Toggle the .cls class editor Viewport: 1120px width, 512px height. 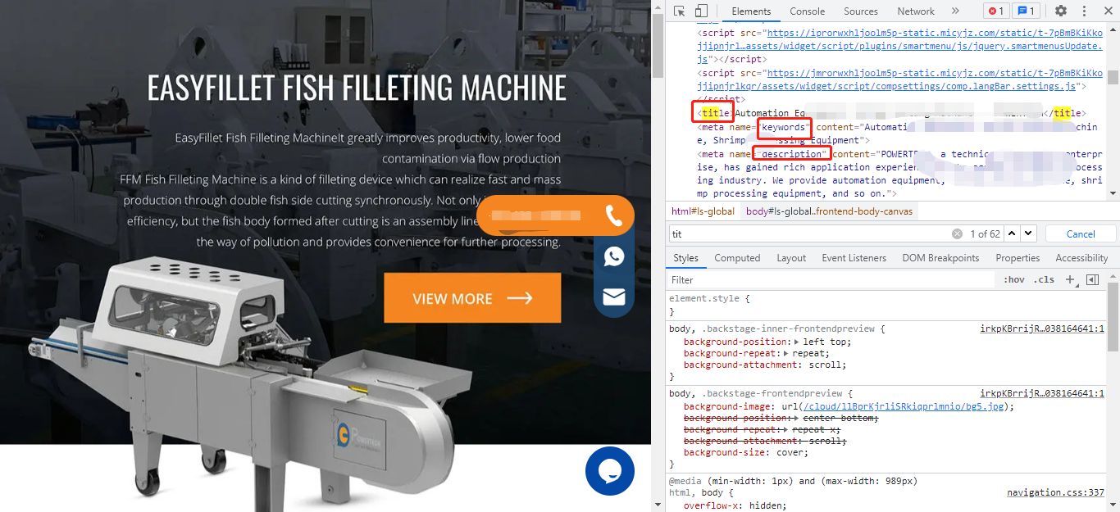(1043, 279)
